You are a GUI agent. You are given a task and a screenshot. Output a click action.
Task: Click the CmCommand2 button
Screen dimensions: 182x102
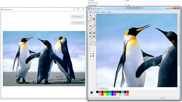78,22
